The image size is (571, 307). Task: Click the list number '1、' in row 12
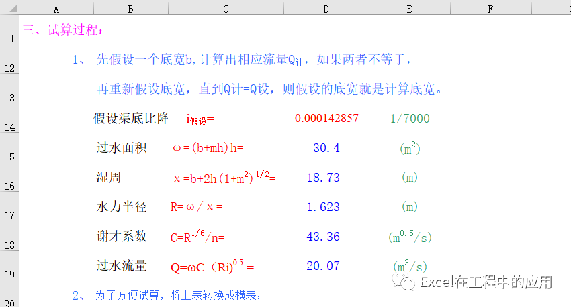(79, 59)
